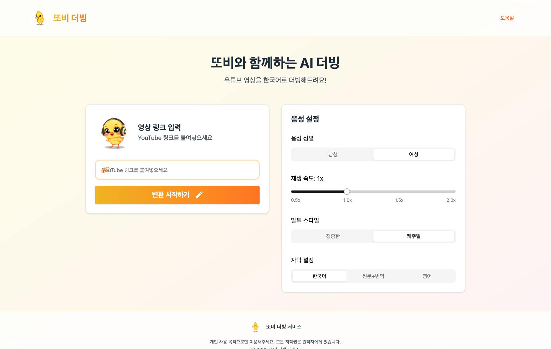Click the headphone chick mascot image
The width and height of the screenshot is (551, 349).
click(114, 133)
